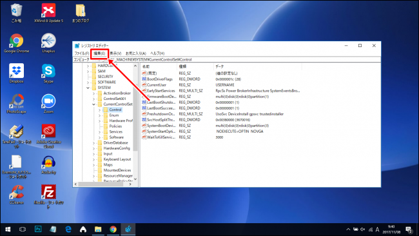Viewport: 419px width, 236px height.
Task: Select the EarlyStartServices value
Action: [161, 91]
